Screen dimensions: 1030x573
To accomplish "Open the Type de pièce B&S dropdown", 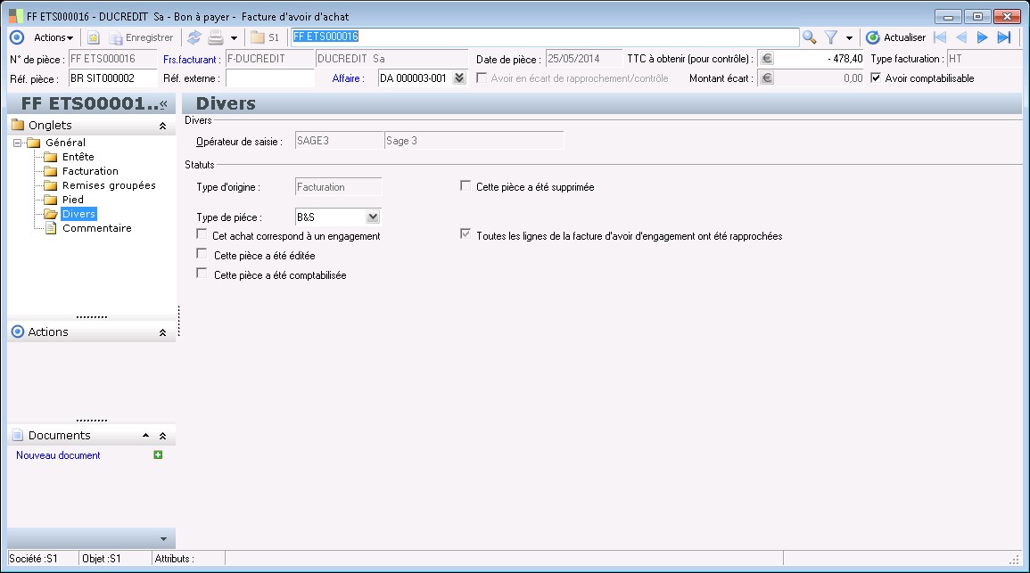I will [373, 217].
